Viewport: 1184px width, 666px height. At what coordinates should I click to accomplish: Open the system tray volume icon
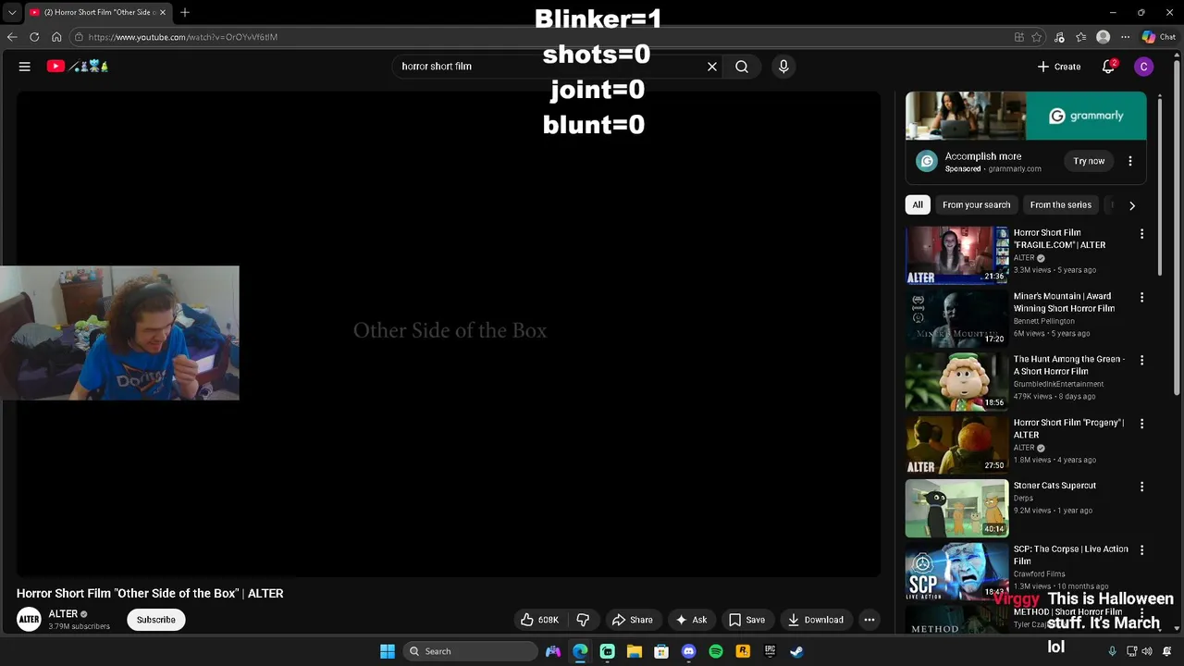tap(1148, 651)
